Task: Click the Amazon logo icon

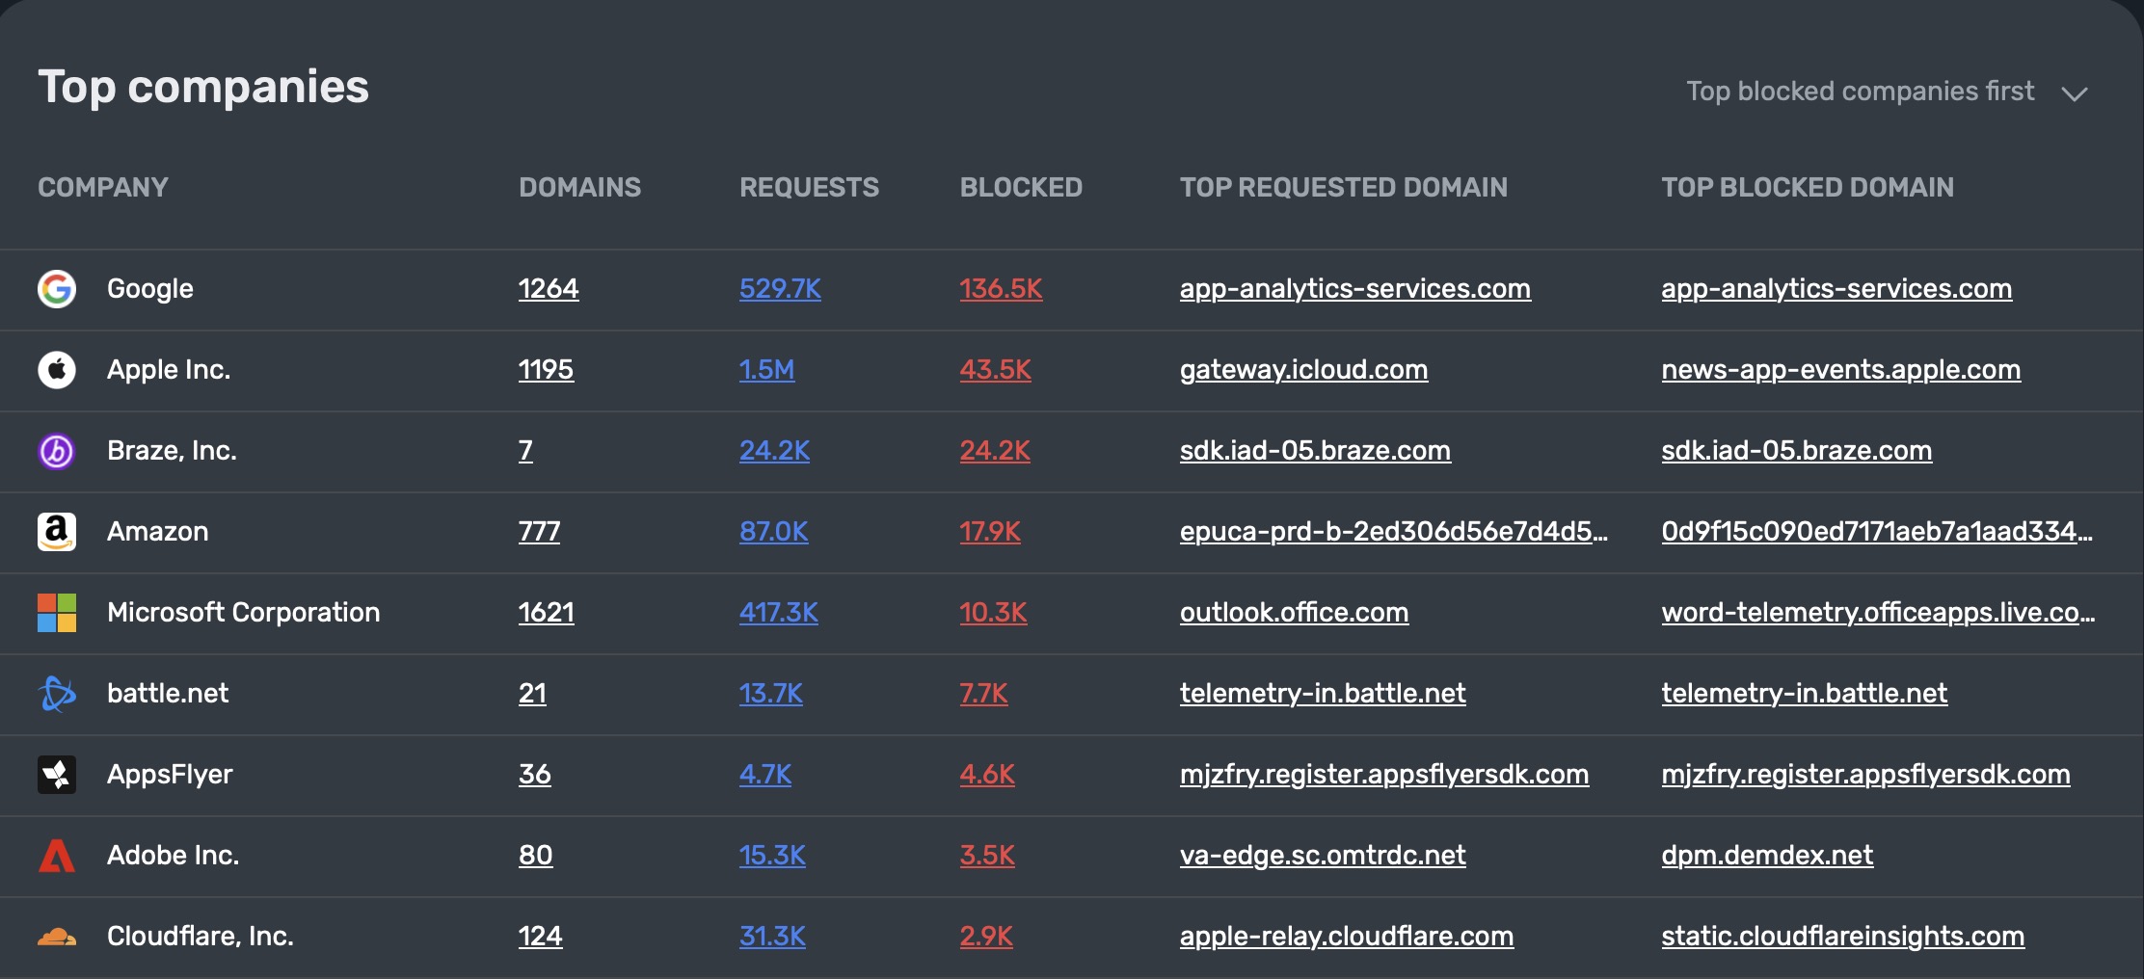Action: pyautogui.click(x=57, y=532)
